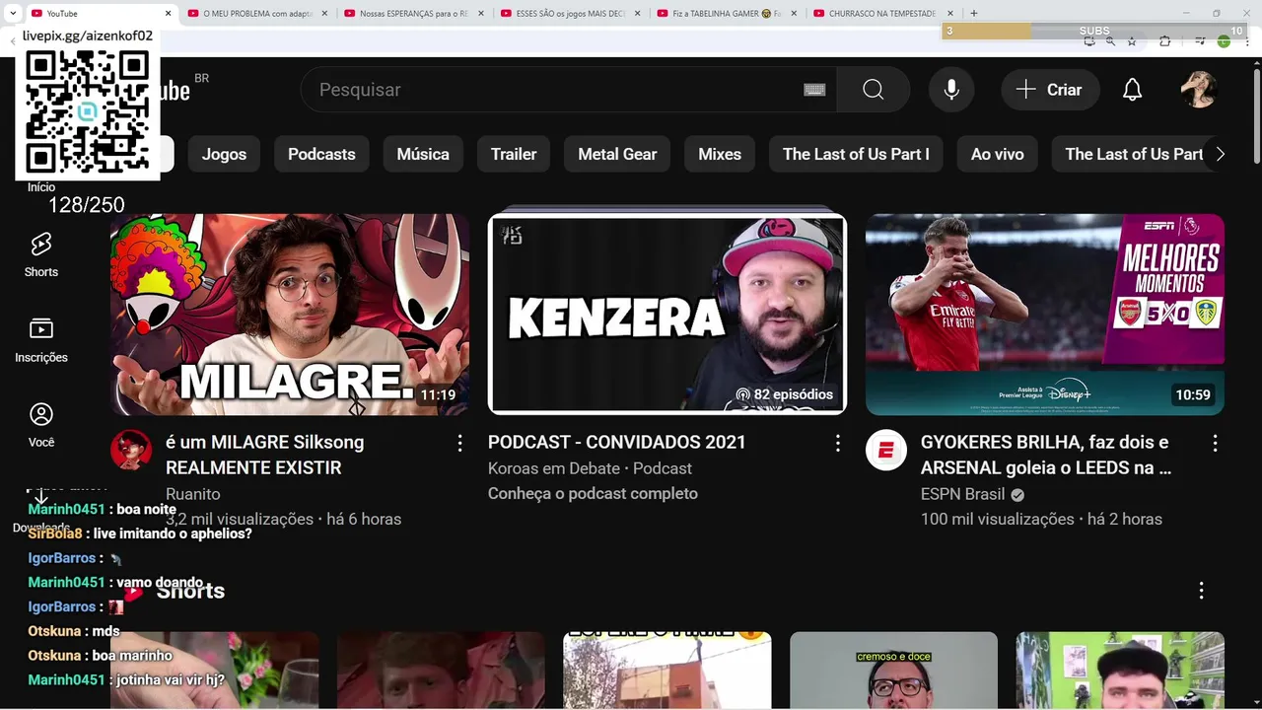Open the options menu for PODCAST - CONVIDADOS 2021
This screenshot has width=1262, height=710.
838,444
